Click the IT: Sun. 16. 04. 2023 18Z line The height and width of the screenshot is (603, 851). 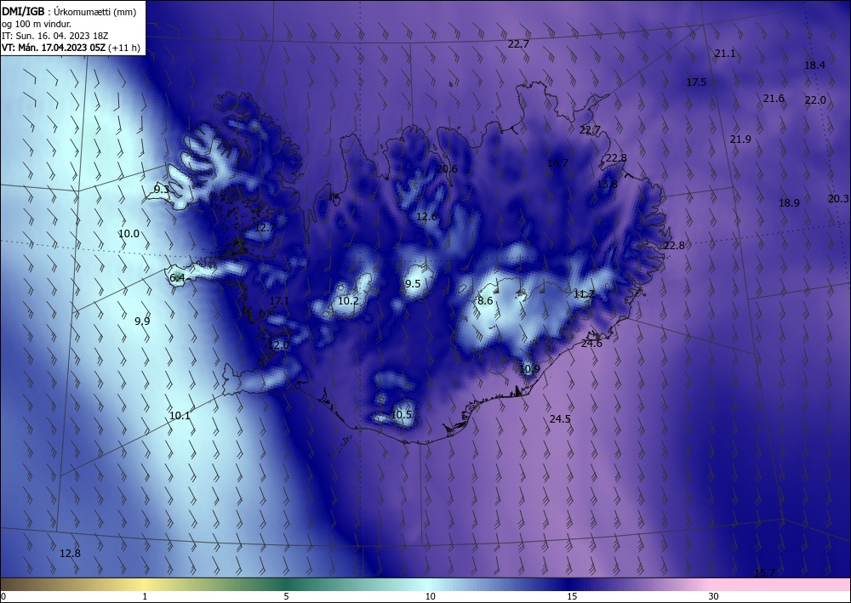tap(54, 36)
